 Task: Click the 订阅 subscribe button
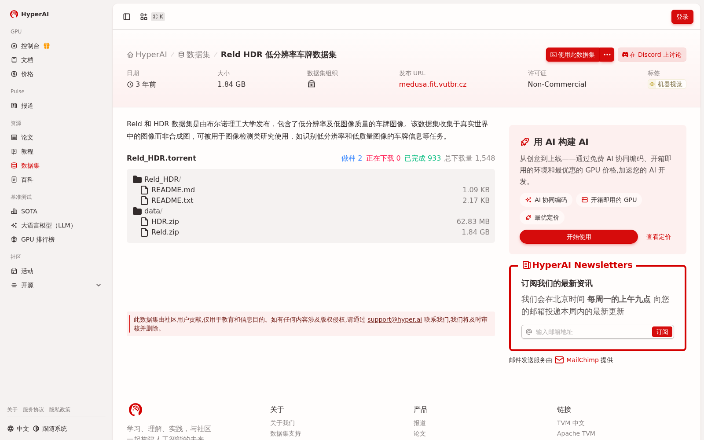click(x=662, y=332)
